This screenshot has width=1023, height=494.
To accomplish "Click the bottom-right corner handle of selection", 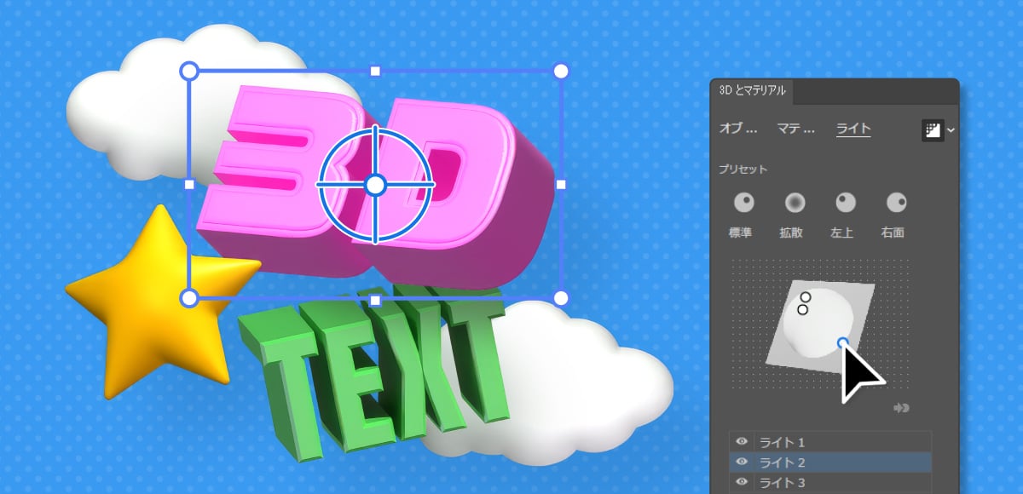I will [561, 297].
